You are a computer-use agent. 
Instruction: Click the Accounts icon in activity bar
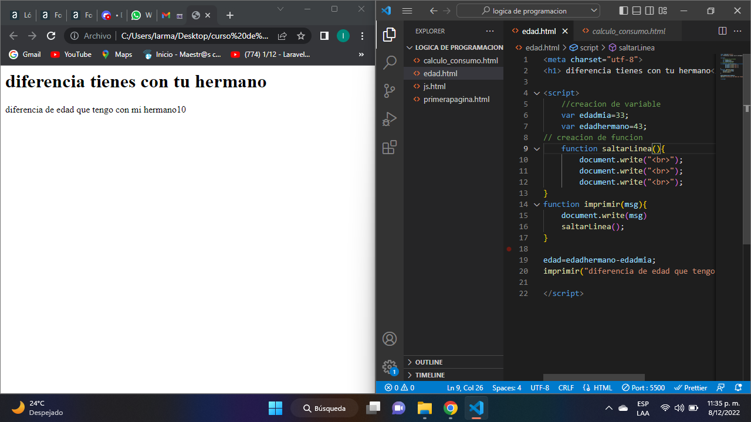coord(389,338)
